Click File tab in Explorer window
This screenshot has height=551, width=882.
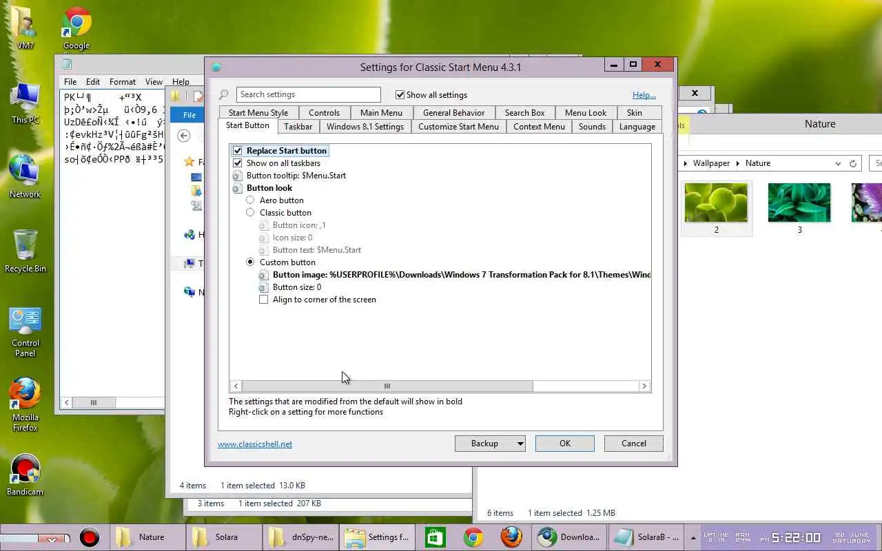(x=189, y=115)
